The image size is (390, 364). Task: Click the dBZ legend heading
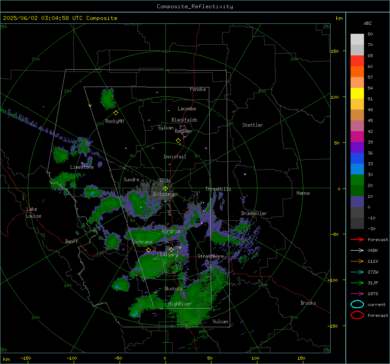[x=367, y=23]
